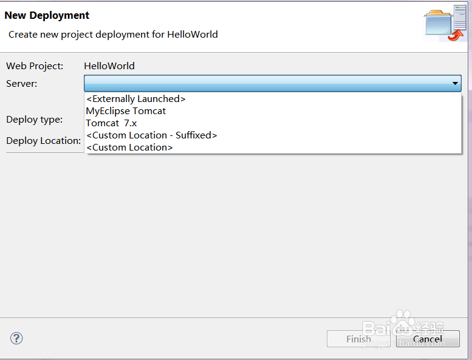
Task: Click the Deploy type: label
Action: [x=34, y=120]
